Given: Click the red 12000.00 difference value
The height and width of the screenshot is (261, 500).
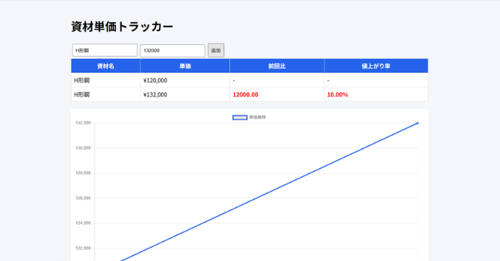Looking at the screenshot, I should coord(246,94).
